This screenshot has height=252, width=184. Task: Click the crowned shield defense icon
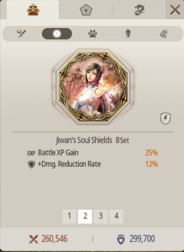click(121, 239)
